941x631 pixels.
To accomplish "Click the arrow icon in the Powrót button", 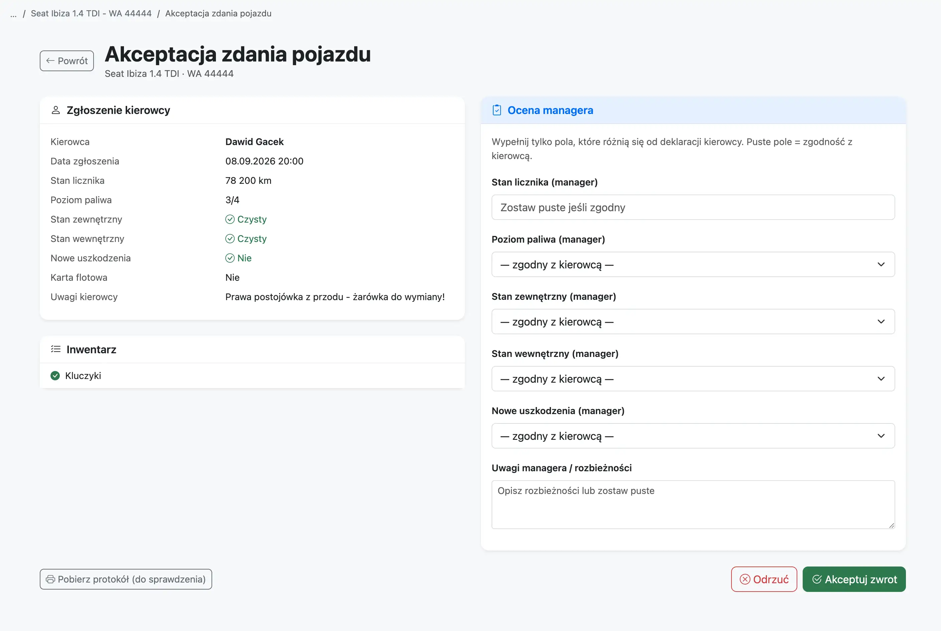I will [x=50, y=61].
